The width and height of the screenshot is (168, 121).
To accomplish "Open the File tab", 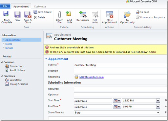I will pos(5,6).
